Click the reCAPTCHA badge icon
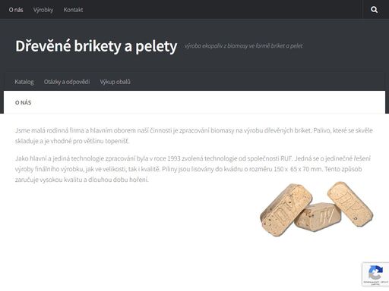 point(375,272)
